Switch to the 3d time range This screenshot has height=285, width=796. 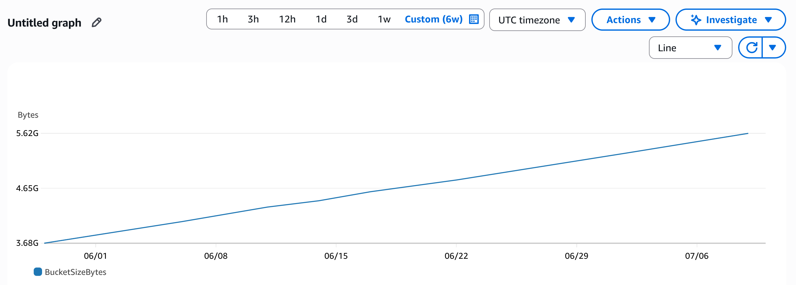(x=352, y=19)
